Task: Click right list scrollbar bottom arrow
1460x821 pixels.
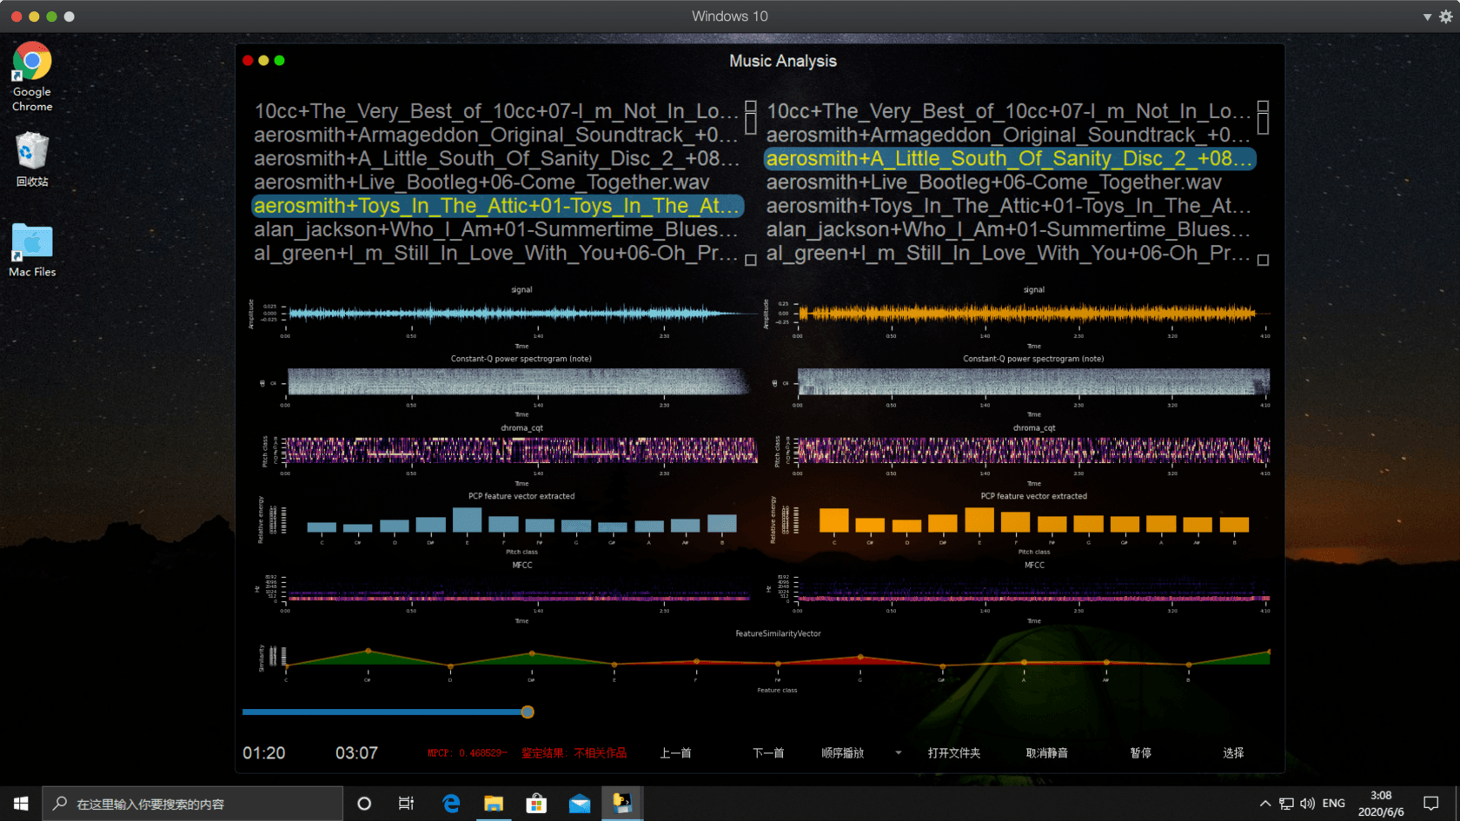Action: pyautogui.click(x=1263, y=260)
